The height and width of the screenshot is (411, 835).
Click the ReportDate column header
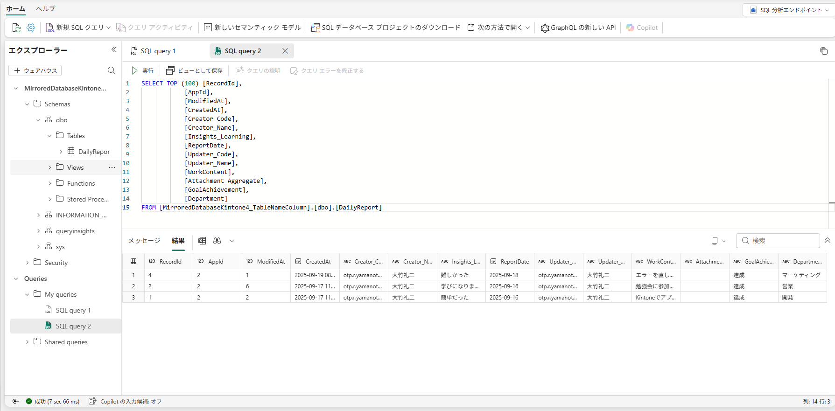click(510, 261)
